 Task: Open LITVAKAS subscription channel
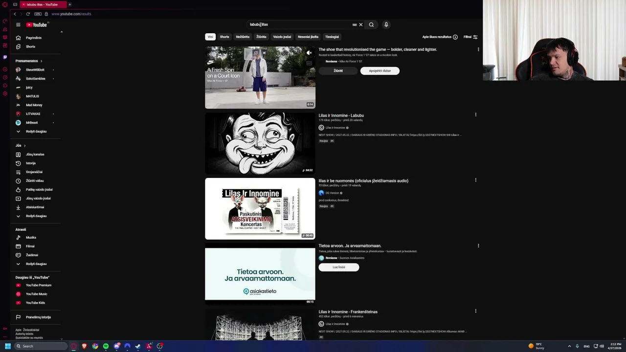(x=33, y=114)
